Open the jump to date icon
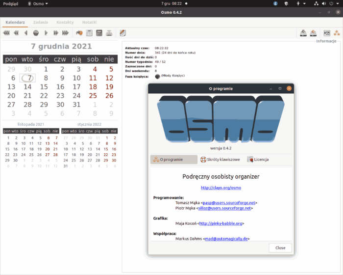 tap(79, 33)
